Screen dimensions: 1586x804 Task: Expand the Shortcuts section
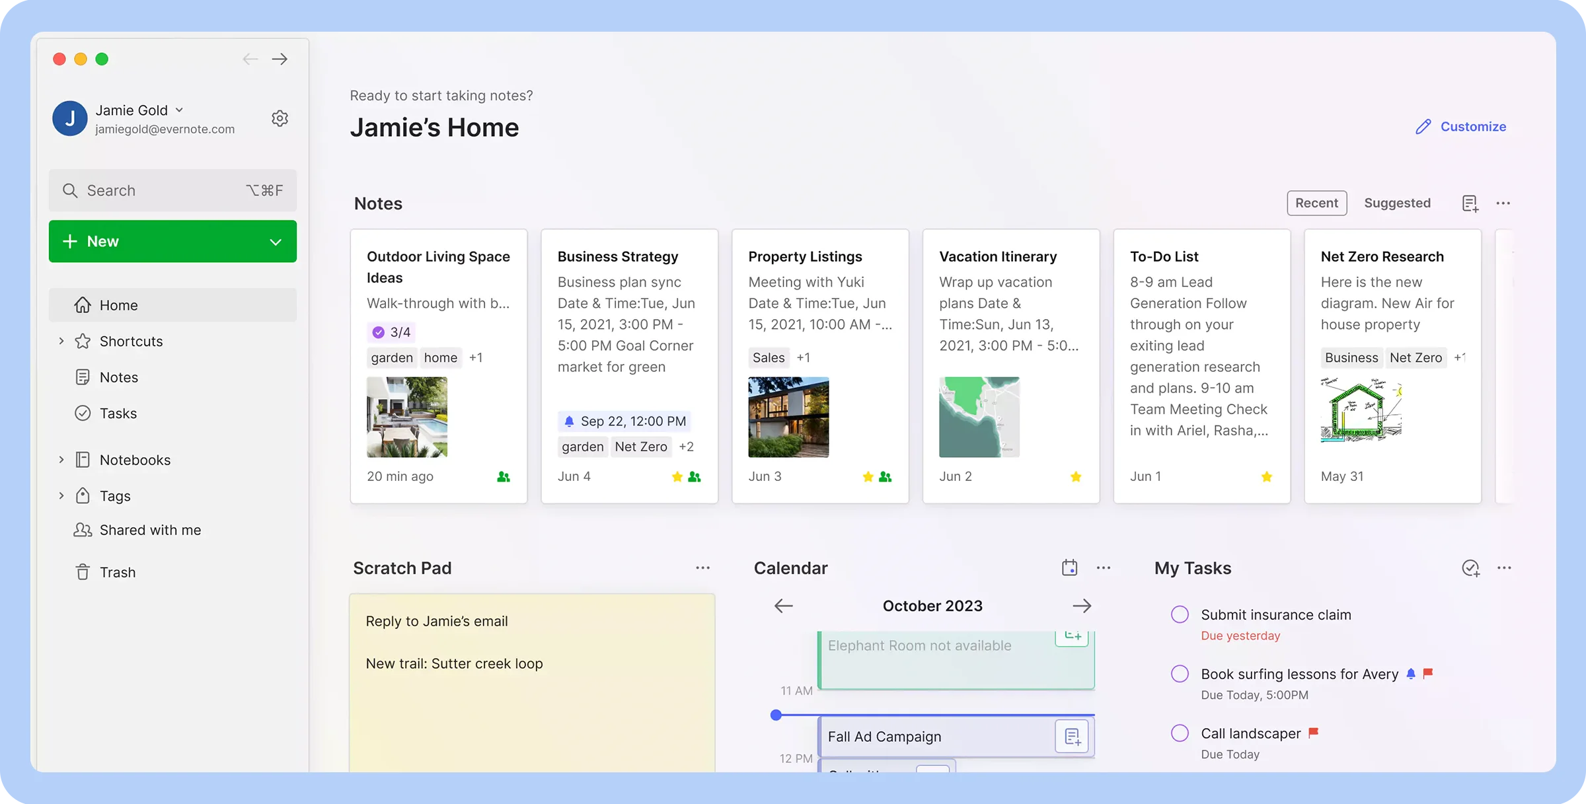click(61, 341)
